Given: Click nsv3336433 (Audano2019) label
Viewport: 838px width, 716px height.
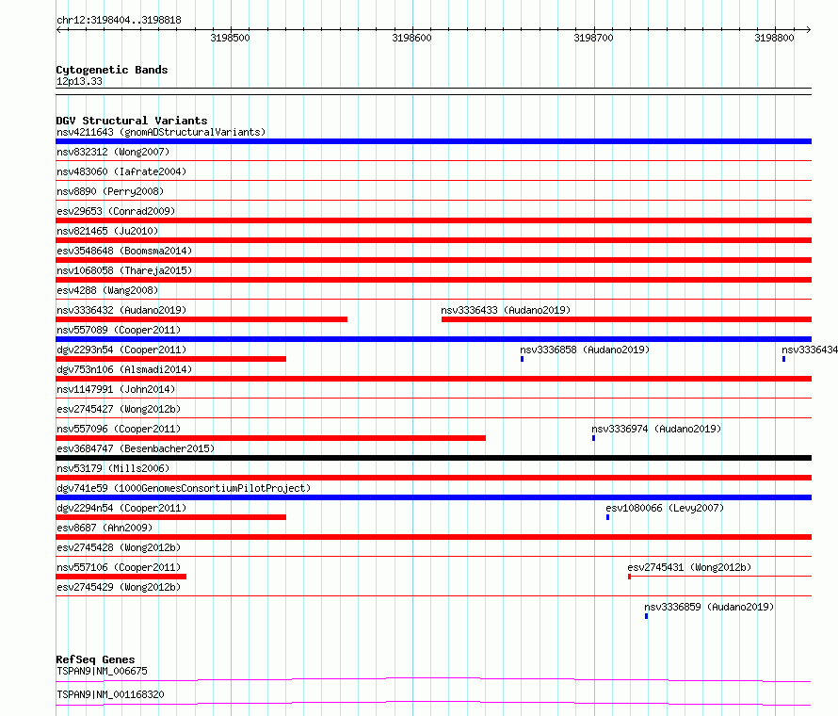Looking at the screenshot, I should (506, 310).
